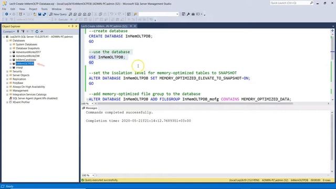Open the Edit menu
The height and width of the screenshot is (189, 336).
(13, 9)
